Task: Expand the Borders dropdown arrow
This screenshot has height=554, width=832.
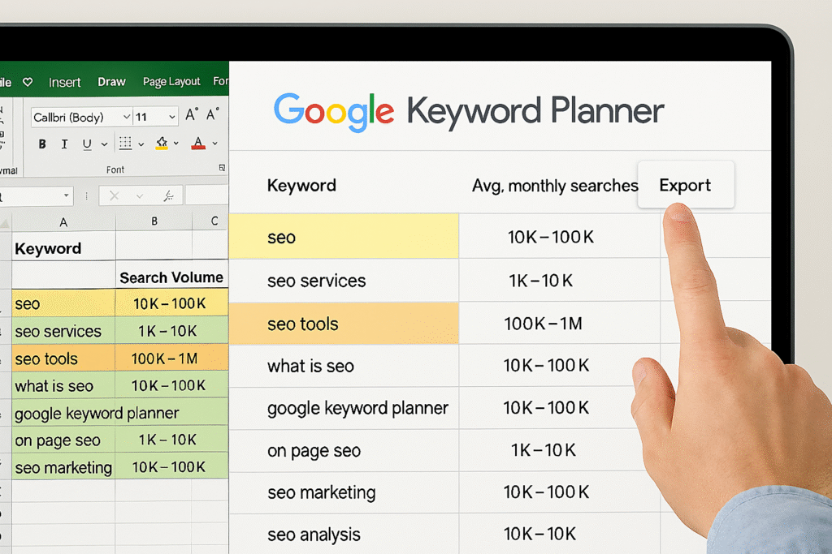Action: click(x=141, y=144)
